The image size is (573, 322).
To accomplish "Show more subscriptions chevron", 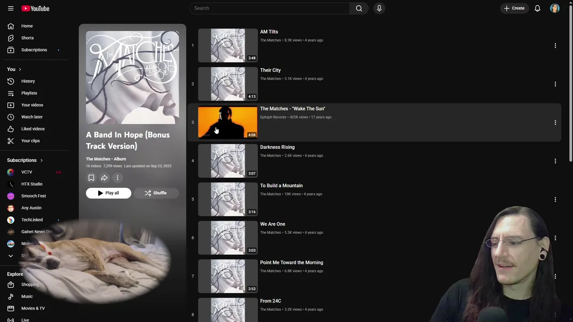I will click(11, 255).
